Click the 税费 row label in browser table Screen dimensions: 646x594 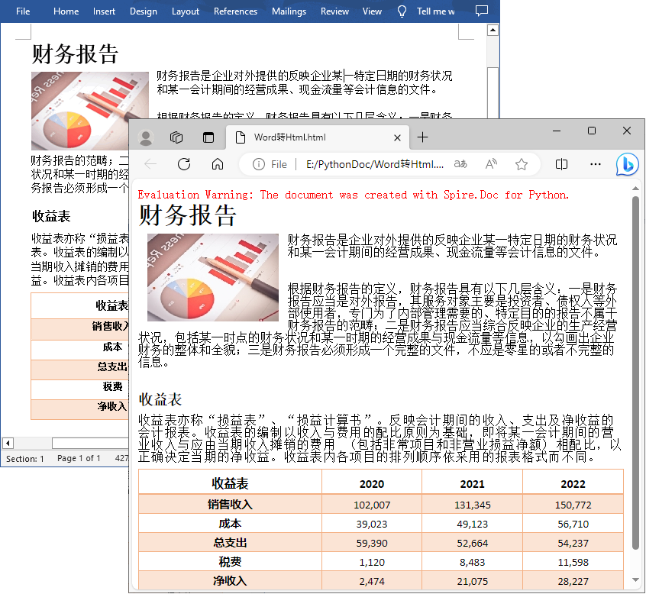coord(230,561)
